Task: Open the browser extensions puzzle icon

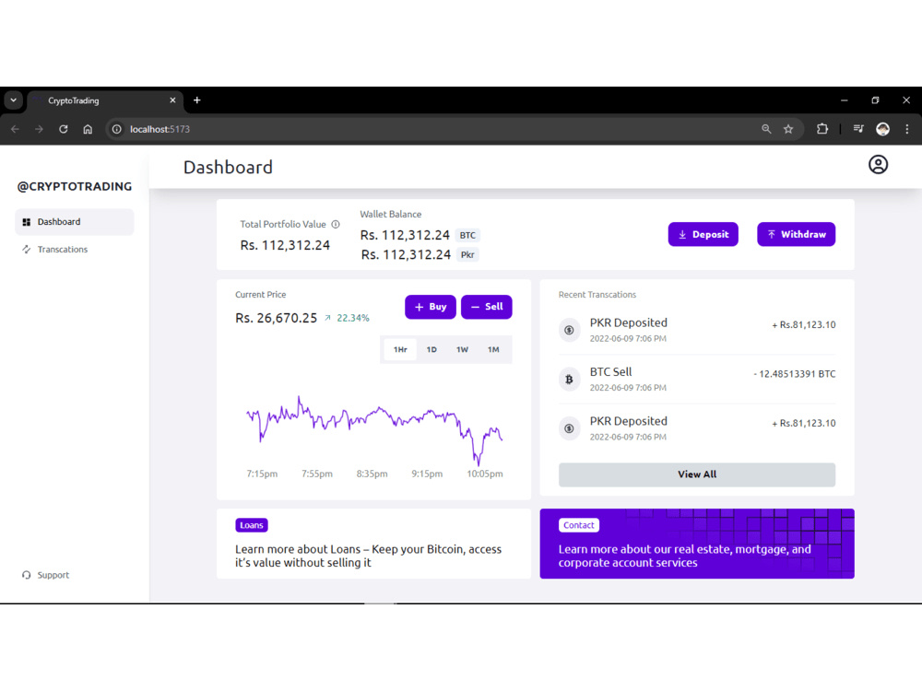Action: coord(822,129)
